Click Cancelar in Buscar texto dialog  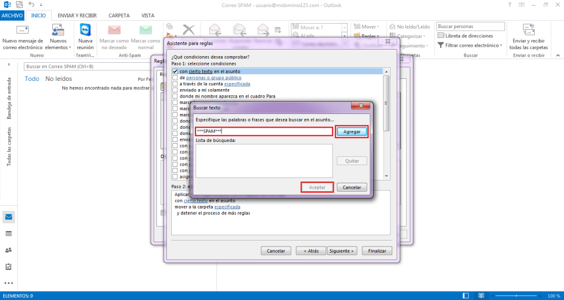point(352,187)
